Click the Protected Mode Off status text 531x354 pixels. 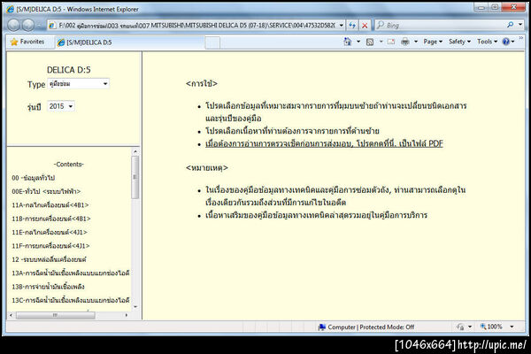click(x=387, y=327)
